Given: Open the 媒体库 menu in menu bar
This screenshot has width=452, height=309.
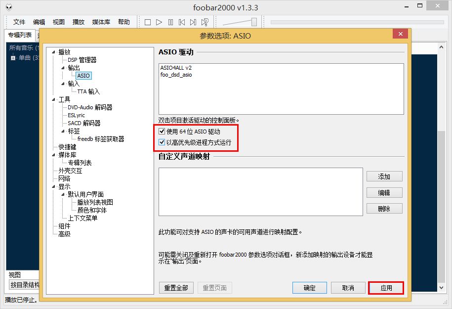Looking at the screenshot, I should (101, 22).
